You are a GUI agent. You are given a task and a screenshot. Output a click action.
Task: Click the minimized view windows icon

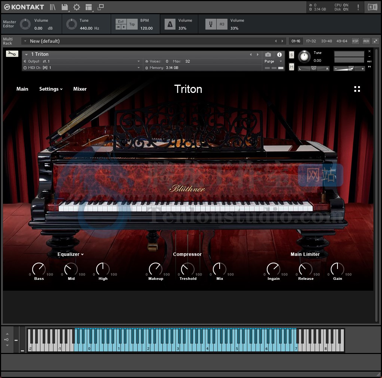click(x=101, y=7)
